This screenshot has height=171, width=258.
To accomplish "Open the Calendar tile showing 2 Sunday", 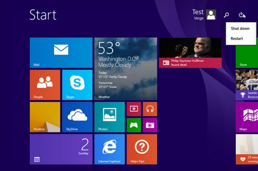I will (x=61, y=149).
